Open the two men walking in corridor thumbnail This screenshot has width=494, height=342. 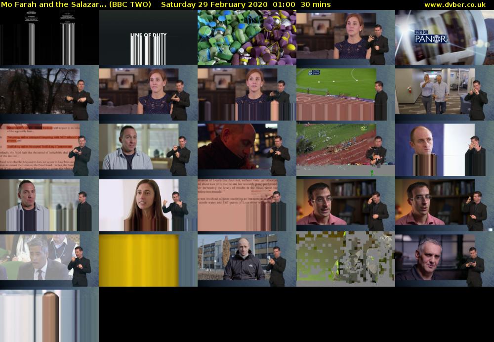click(445, 93)
